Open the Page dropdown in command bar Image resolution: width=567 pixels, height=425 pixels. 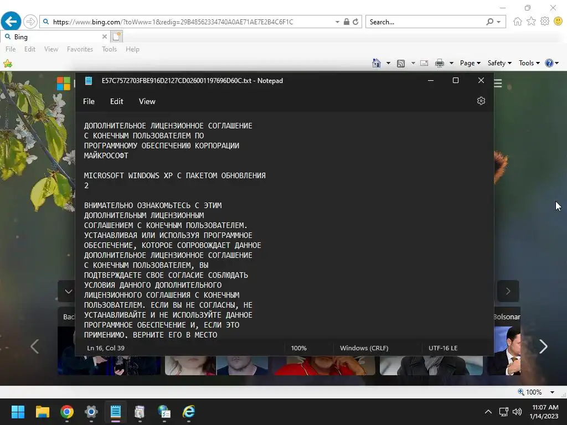coord(470,63)
